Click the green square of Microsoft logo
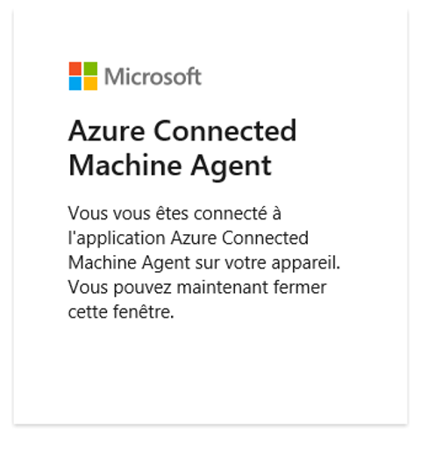The image size is (435, 450). (90, 68)
